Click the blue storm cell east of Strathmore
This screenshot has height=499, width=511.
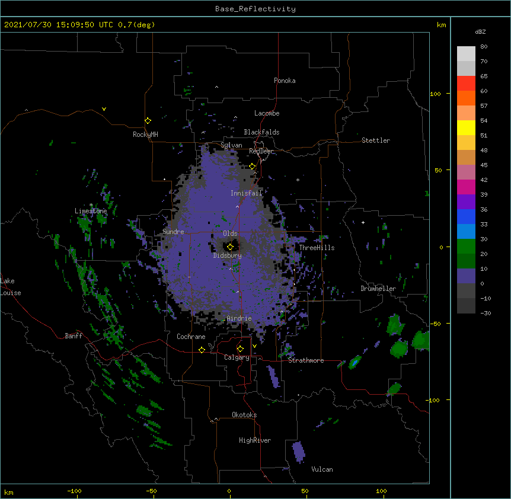[354, 362]
